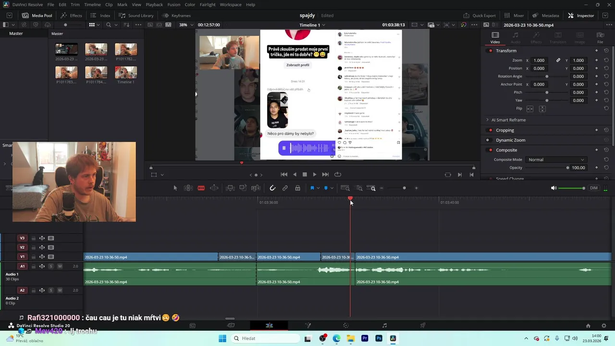
Task: Toggle the Inspector panel
Action: click(581, 15)
